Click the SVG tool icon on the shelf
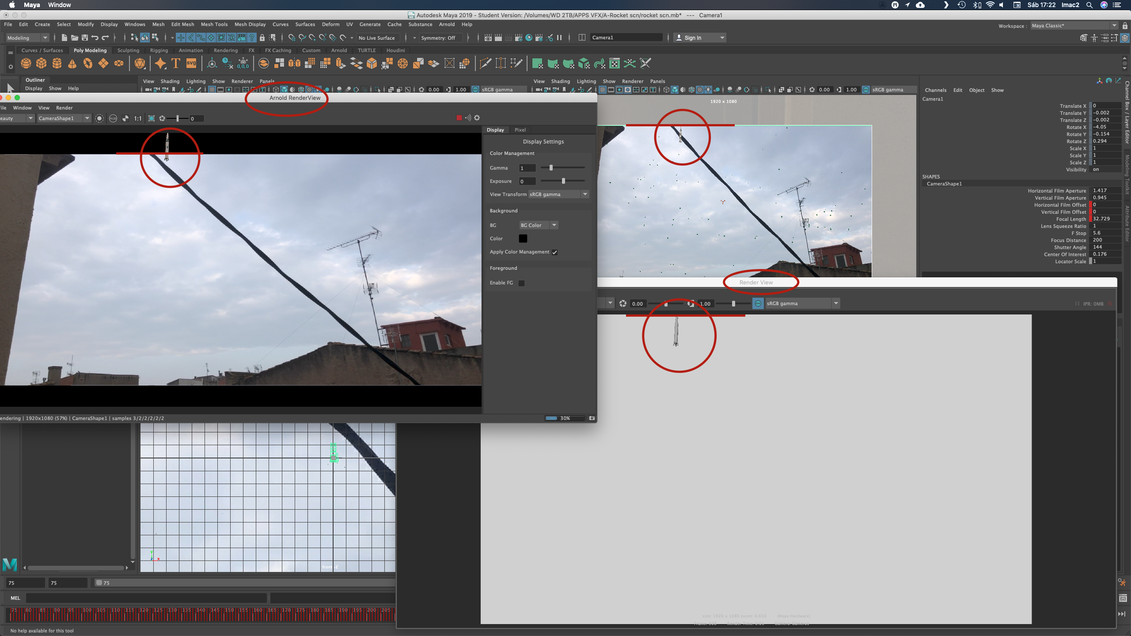 pos(190,63)
